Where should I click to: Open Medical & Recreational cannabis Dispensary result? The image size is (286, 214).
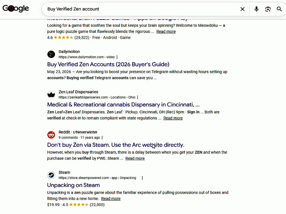pos(123,105)
